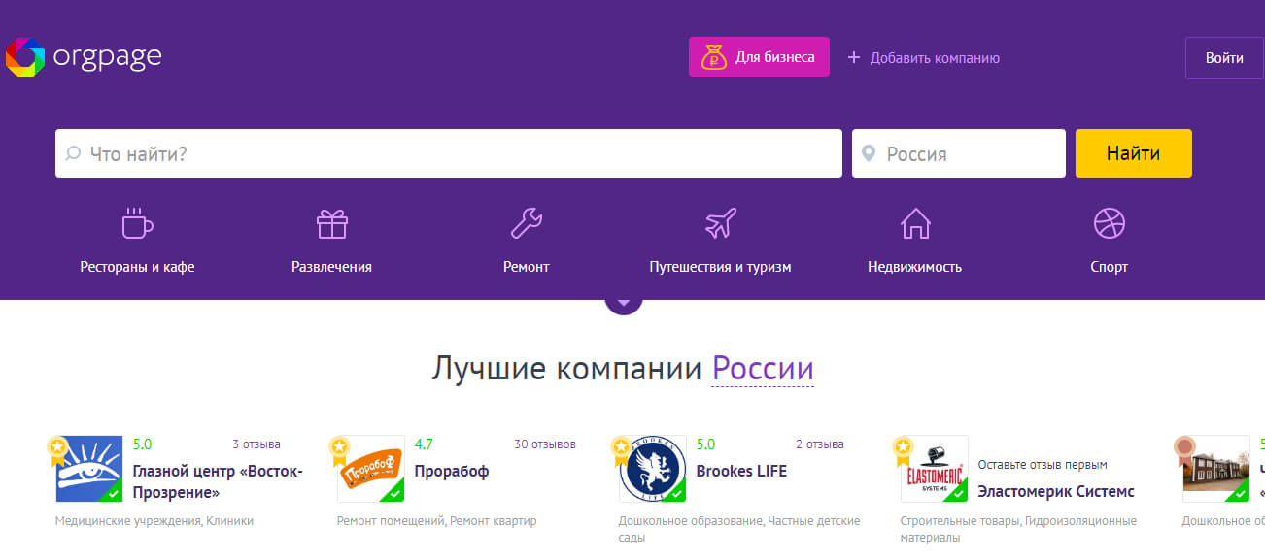
Task: Open the Россия region selector
Action: click(958, 152)
